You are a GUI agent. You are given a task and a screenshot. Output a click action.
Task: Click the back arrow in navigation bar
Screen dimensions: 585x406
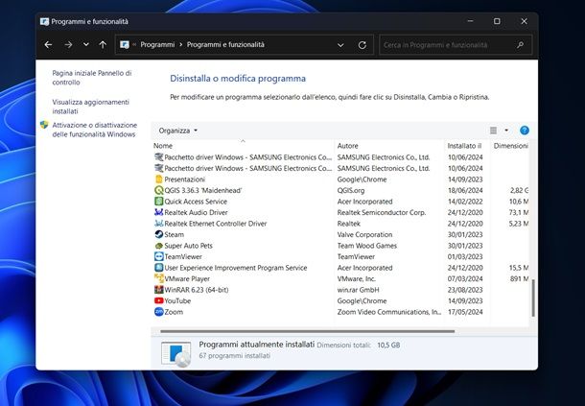click(48, 45)
